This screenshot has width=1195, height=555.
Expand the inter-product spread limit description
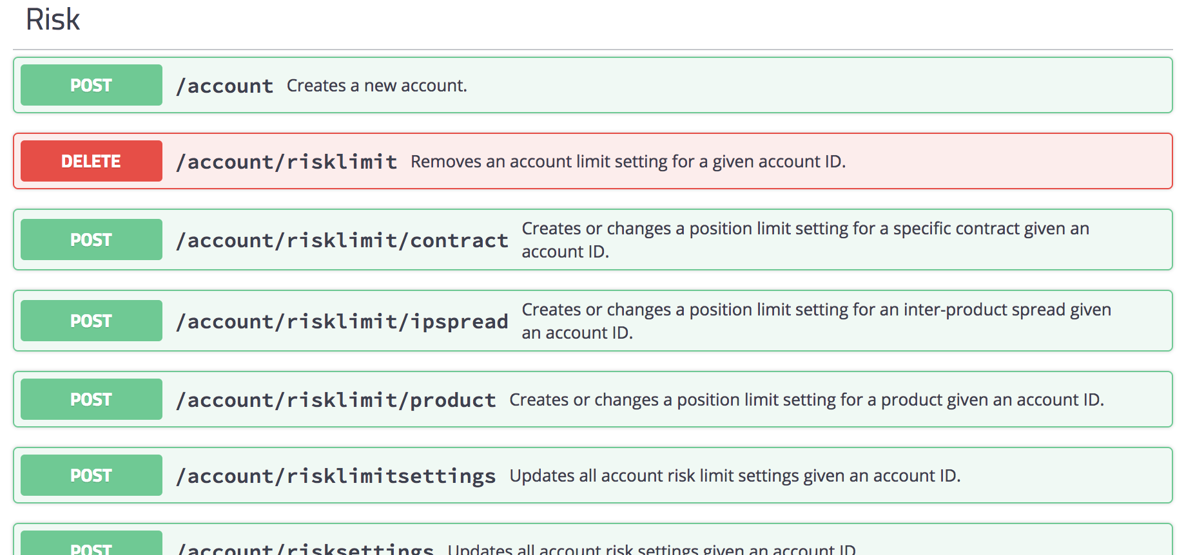tap(817, 321)
